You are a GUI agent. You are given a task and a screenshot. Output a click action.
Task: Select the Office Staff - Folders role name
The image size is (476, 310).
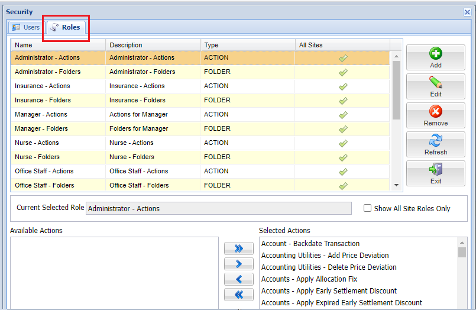[x=44, y=185]
